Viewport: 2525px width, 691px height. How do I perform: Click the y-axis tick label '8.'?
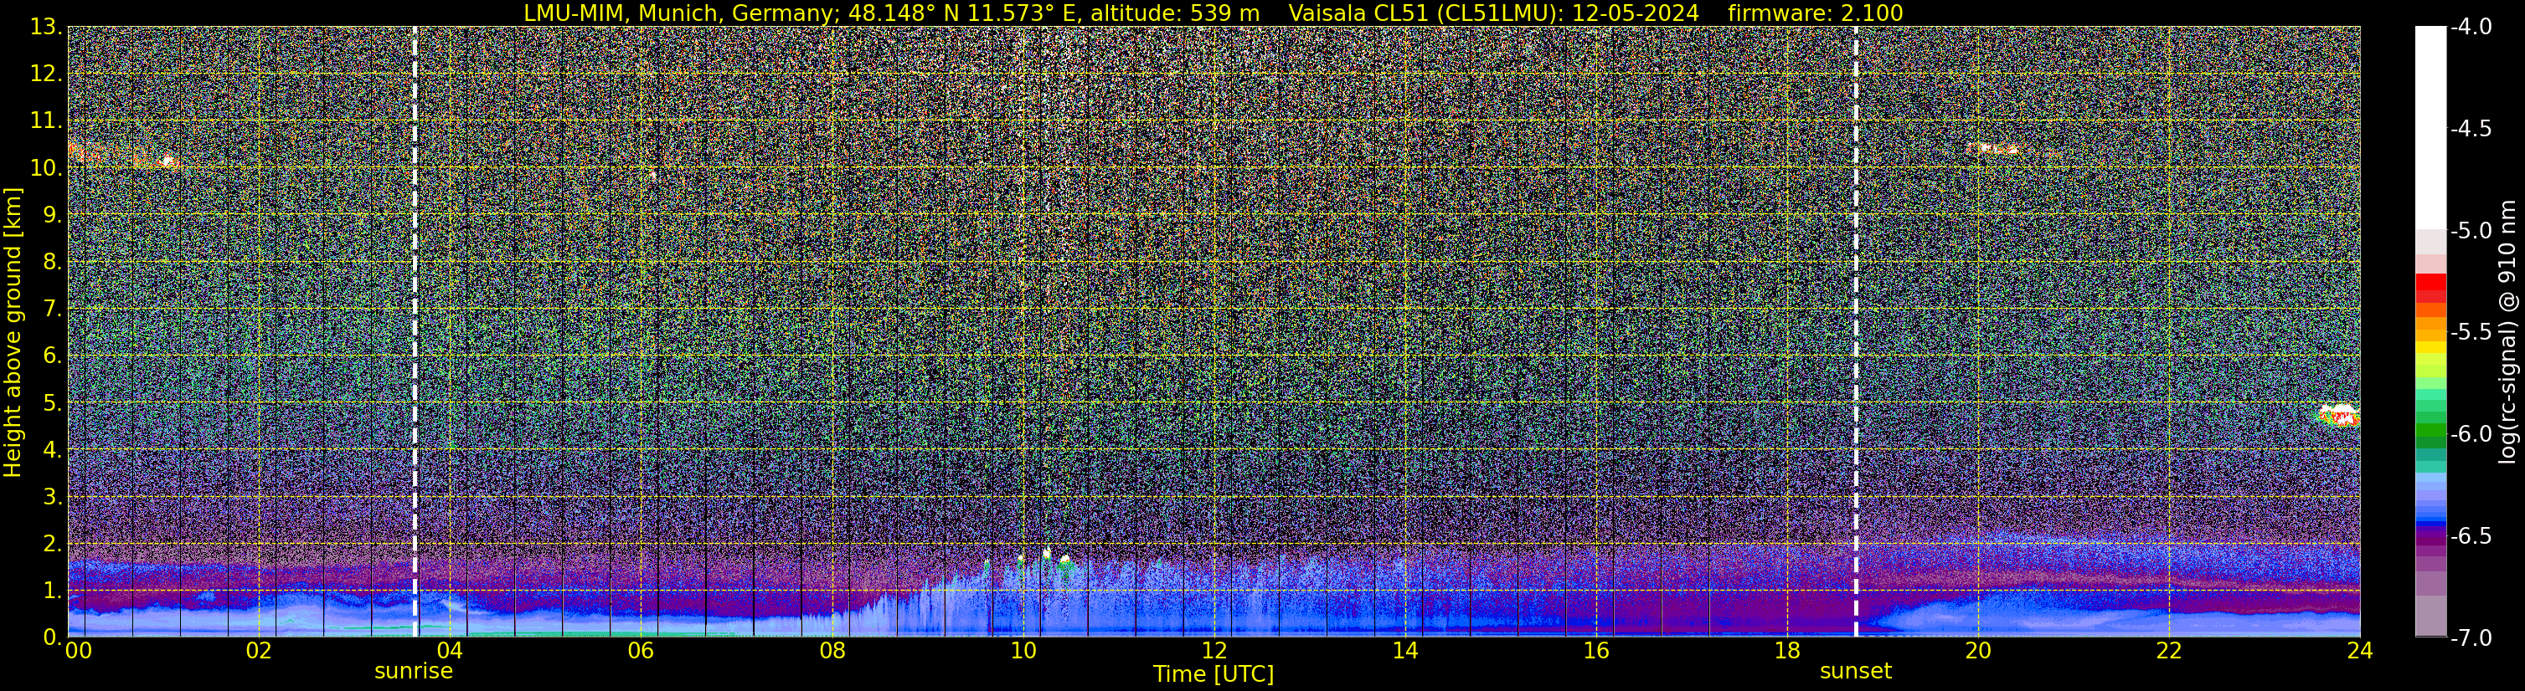[x=52, y=263]
